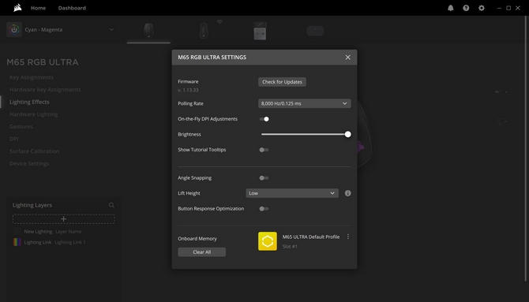529x302 pixels.
Task: Select the wireless mouse device icon
Action: click(204, 31)
